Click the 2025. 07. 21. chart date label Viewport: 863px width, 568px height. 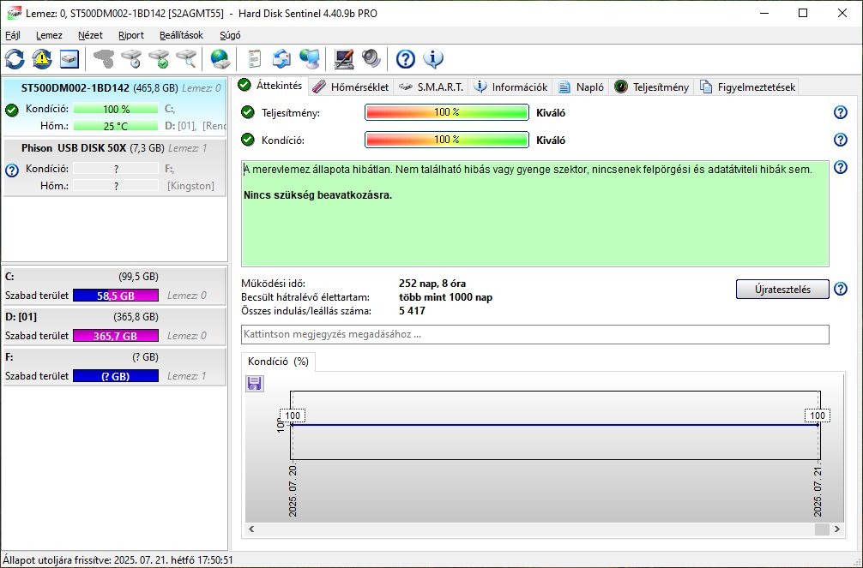point(818,491)
